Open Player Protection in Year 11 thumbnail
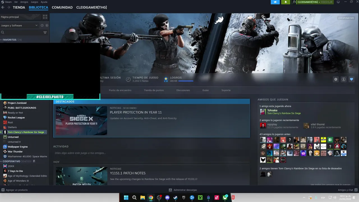The height and width of the screenshot is (202, 359). (x=81, y=121)
